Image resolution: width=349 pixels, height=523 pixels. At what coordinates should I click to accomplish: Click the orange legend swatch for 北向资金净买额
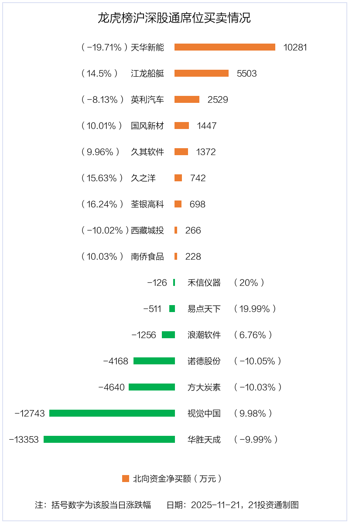(x=126, y=479)
